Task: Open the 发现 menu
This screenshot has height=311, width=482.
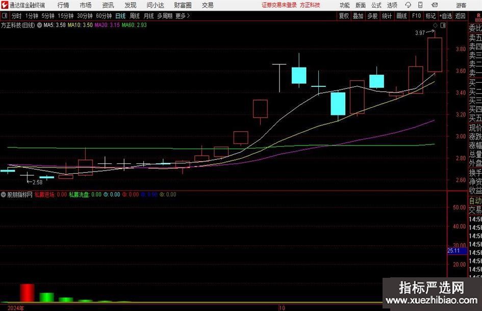Action: 131,5
